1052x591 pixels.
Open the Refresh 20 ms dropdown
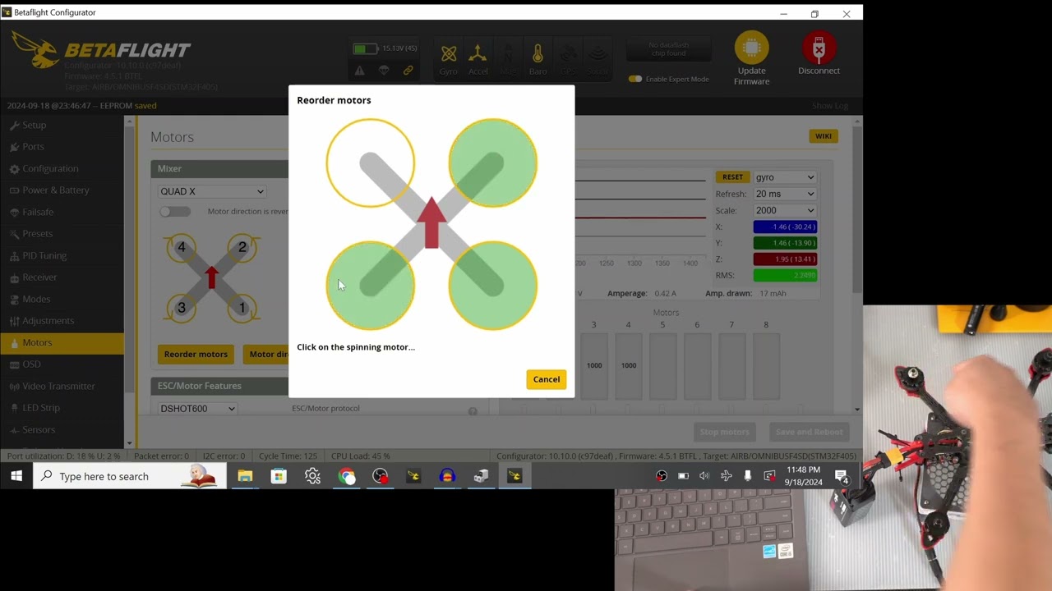click(x=785, y=194)
